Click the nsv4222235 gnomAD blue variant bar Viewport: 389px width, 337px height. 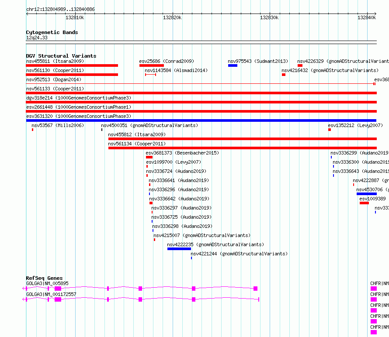(179, 249)
